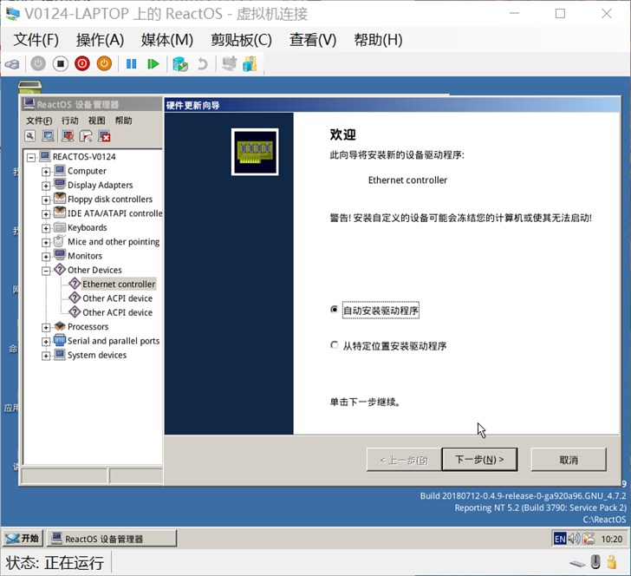Select install from specific location radio
Image resolution: width=631 pixels, height=576 pixels.
click(334, 345)
